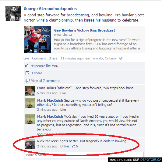Expand View all 7 comments
This screenshot has height=162, width=162.
point(46,81)
